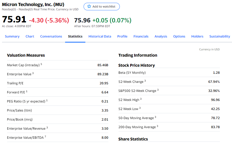
Task: Click the Valuation Measures heading
Action: 26,55
